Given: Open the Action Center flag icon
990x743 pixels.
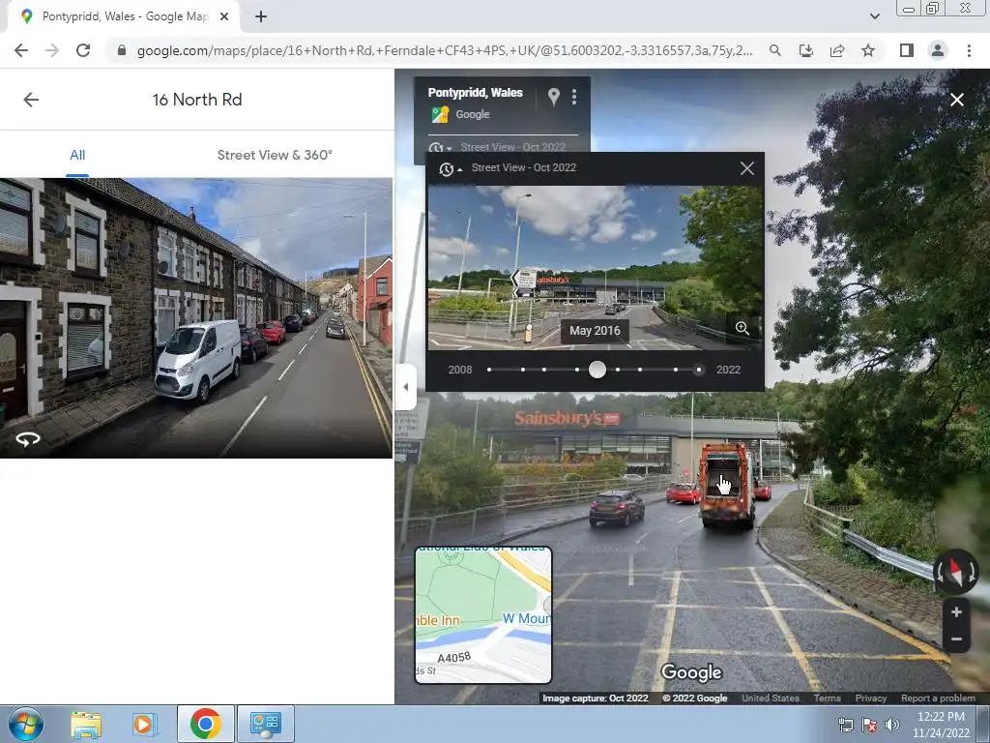Looking at the screenshot, I should pyautogui.click(x=869, y=724).
